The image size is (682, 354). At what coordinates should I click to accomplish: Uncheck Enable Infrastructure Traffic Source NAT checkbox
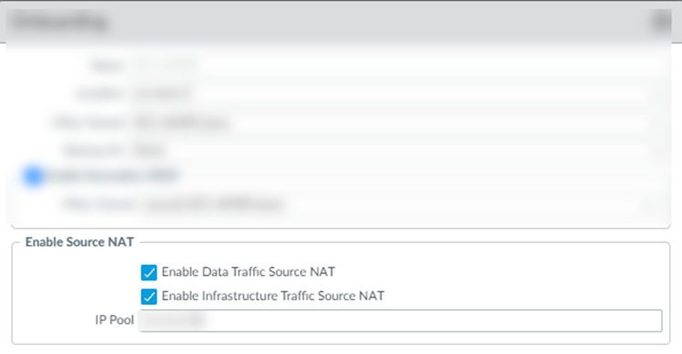[148, 297]
